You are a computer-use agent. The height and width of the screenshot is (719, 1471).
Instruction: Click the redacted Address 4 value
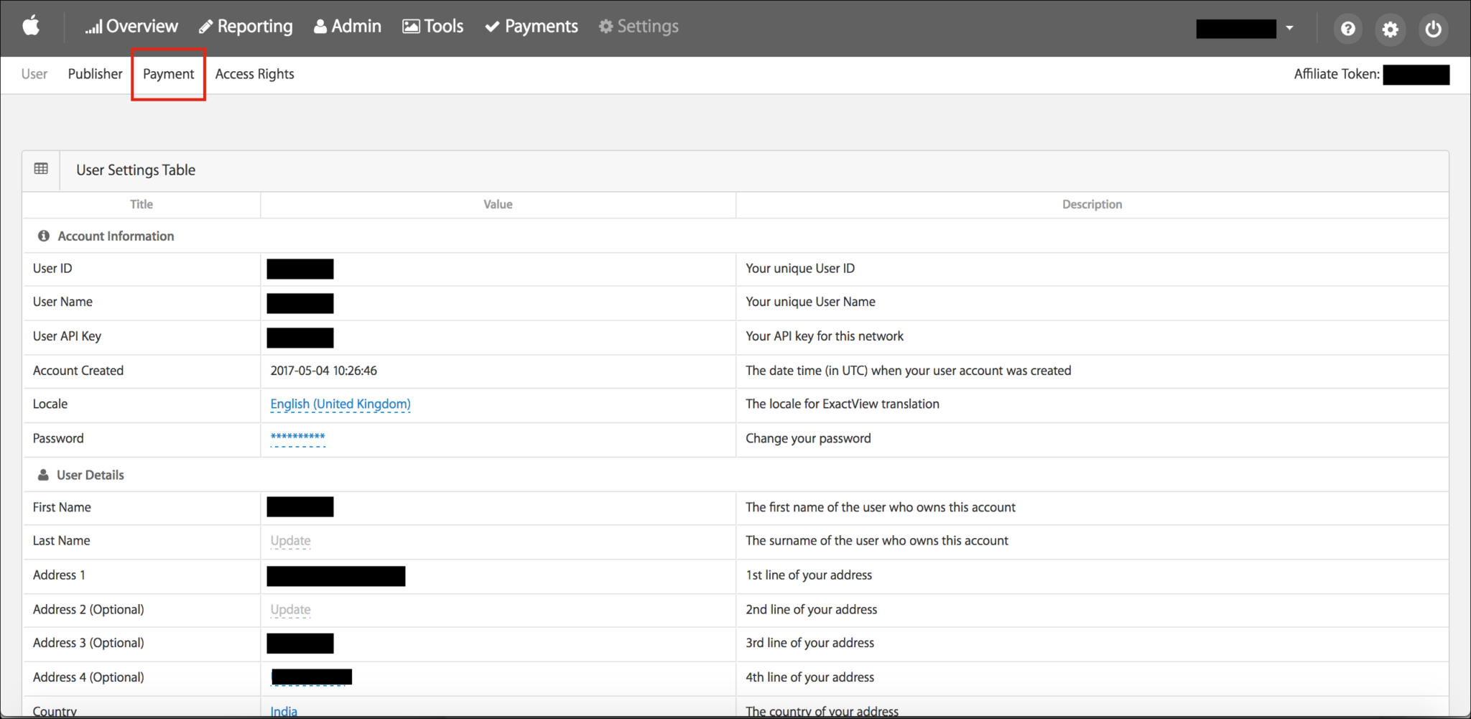click(x=312, y=677)
